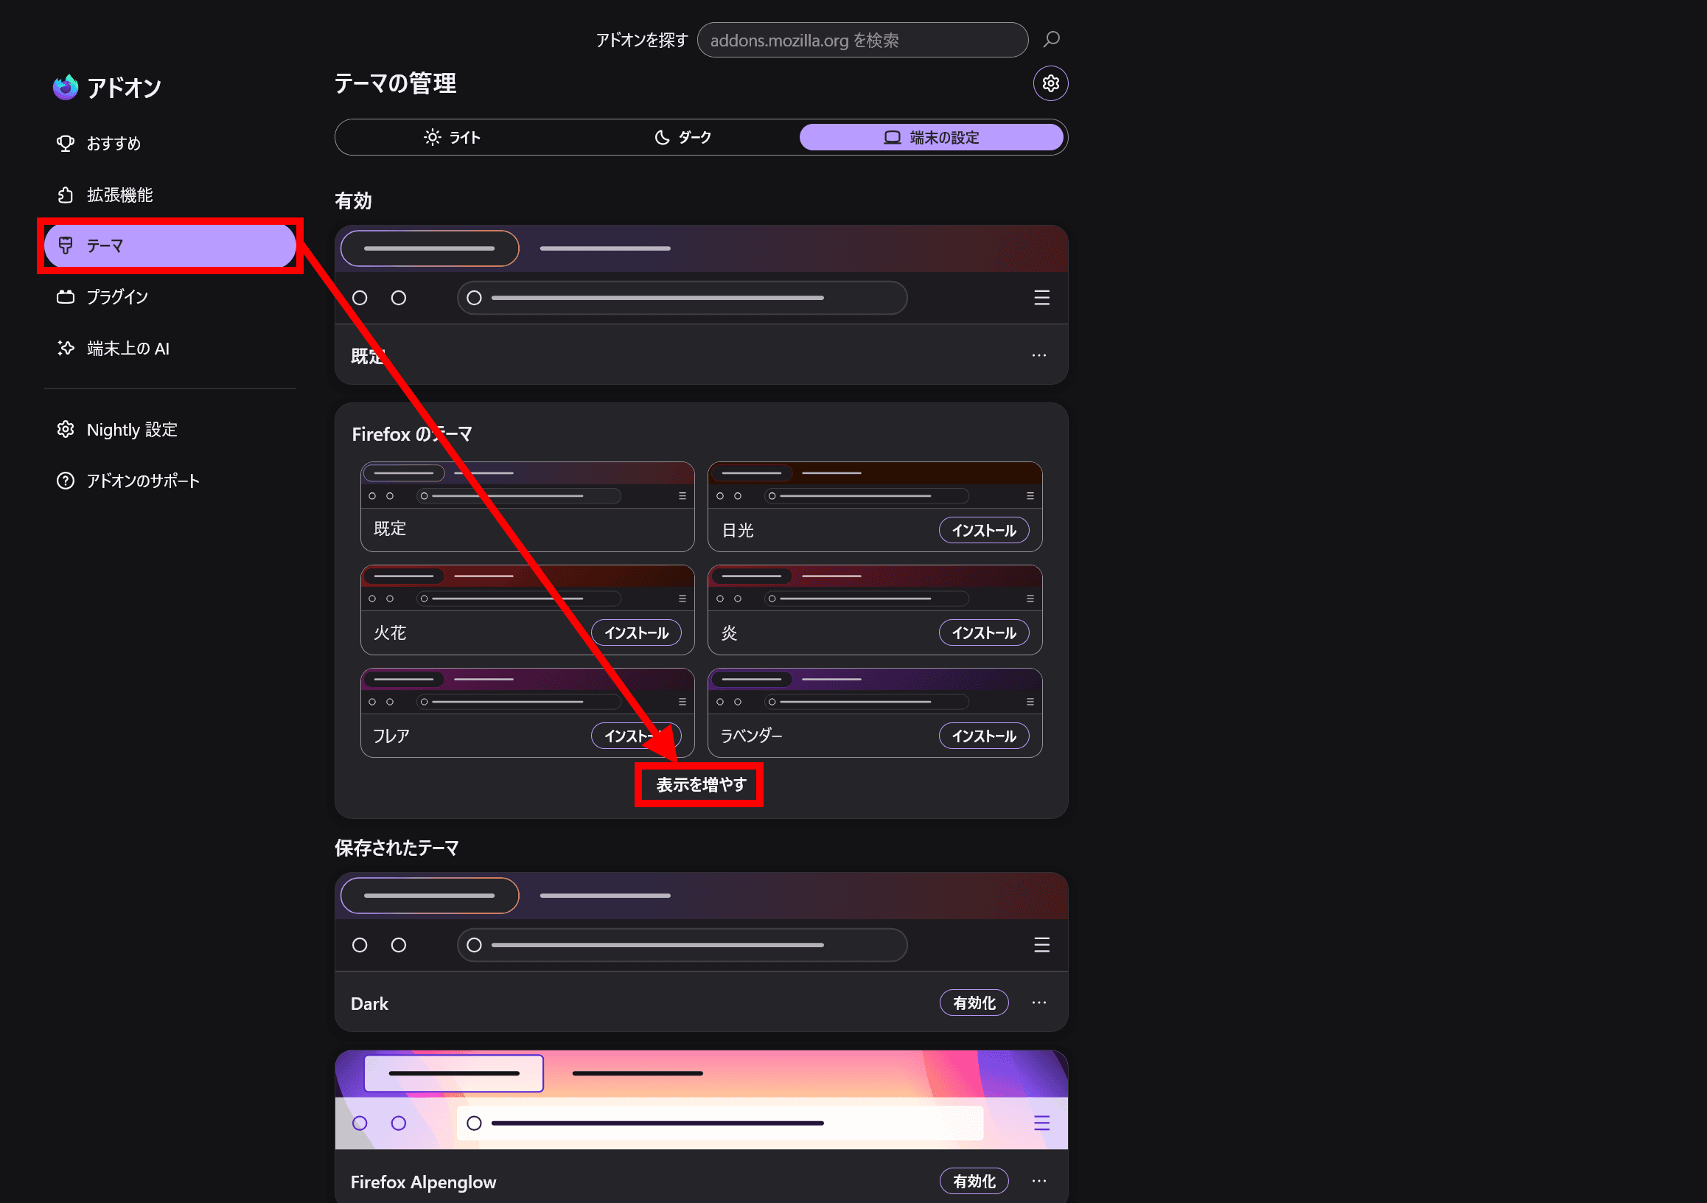Screen dimensions: 1707x1203
Task: Switch color scheme to ダーク
Action: (x=683, y=138)
